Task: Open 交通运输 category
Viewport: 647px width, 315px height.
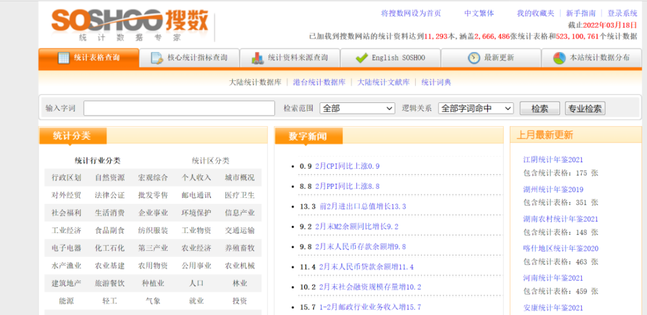Action: tap(240, 230)
